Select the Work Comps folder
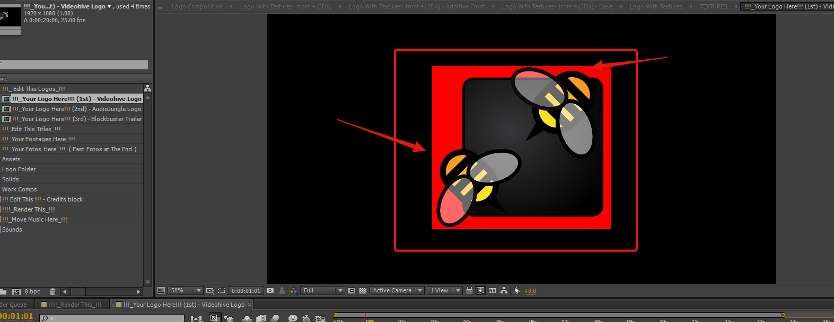 coord(20,189)
